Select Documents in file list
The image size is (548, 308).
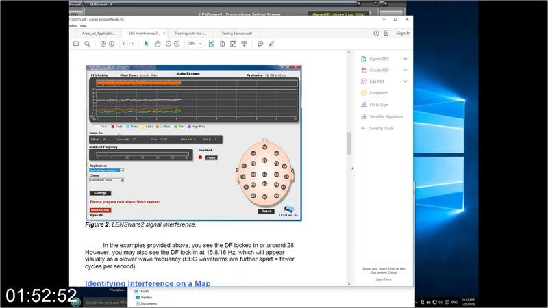coord(147,303)
